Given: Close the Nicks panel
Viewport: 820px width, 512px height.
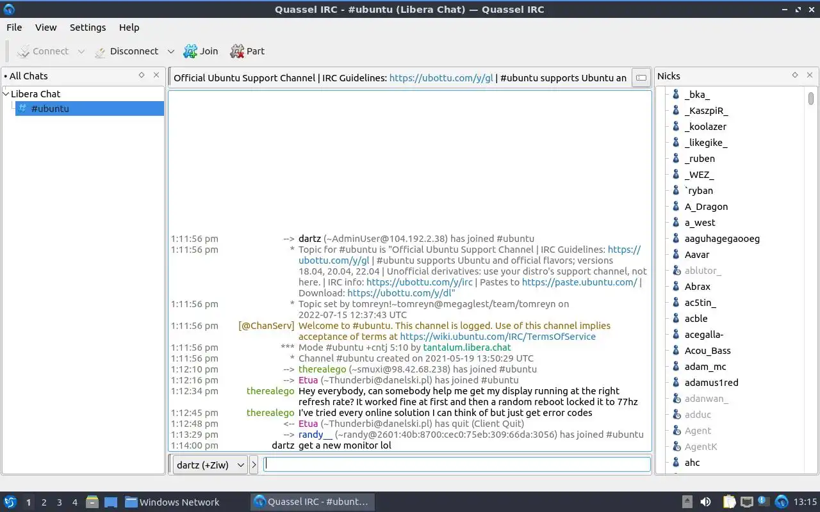Looking at the screenshot, I should (810, 76).
